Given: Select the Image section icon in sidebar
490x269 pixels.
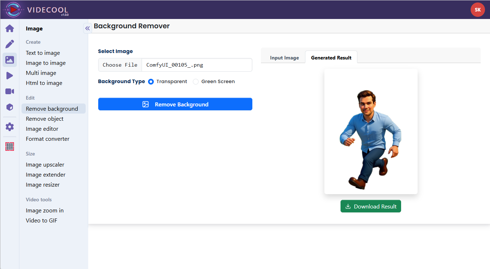Looking at the screenshot, I should tap(10, 60).
